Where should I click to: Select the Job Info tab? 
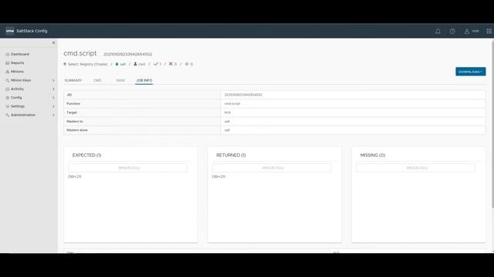144,80
